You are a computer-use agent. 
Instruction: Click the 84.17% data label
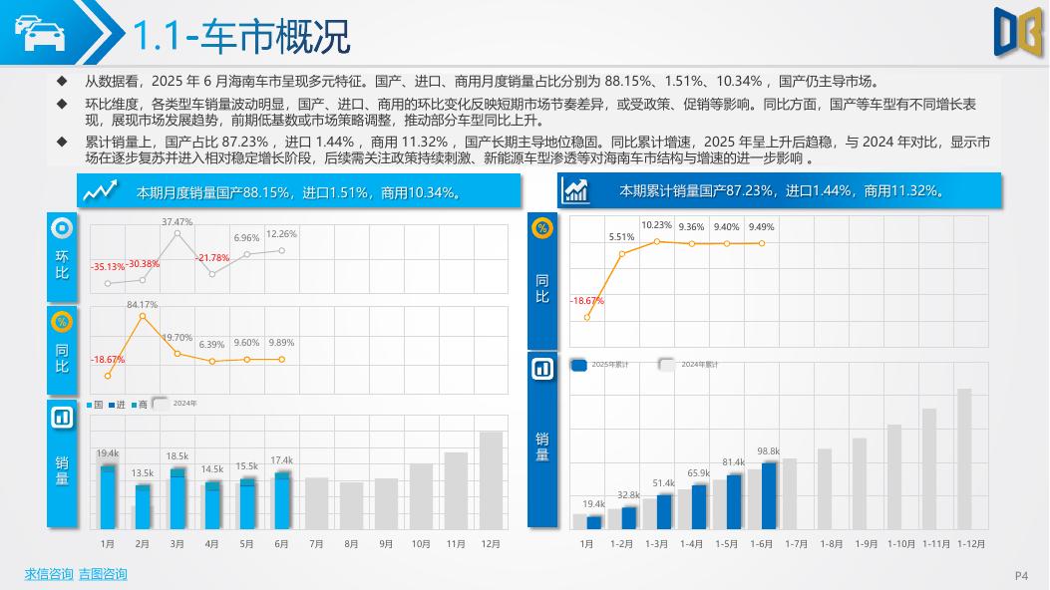click(x=142, y=304)
